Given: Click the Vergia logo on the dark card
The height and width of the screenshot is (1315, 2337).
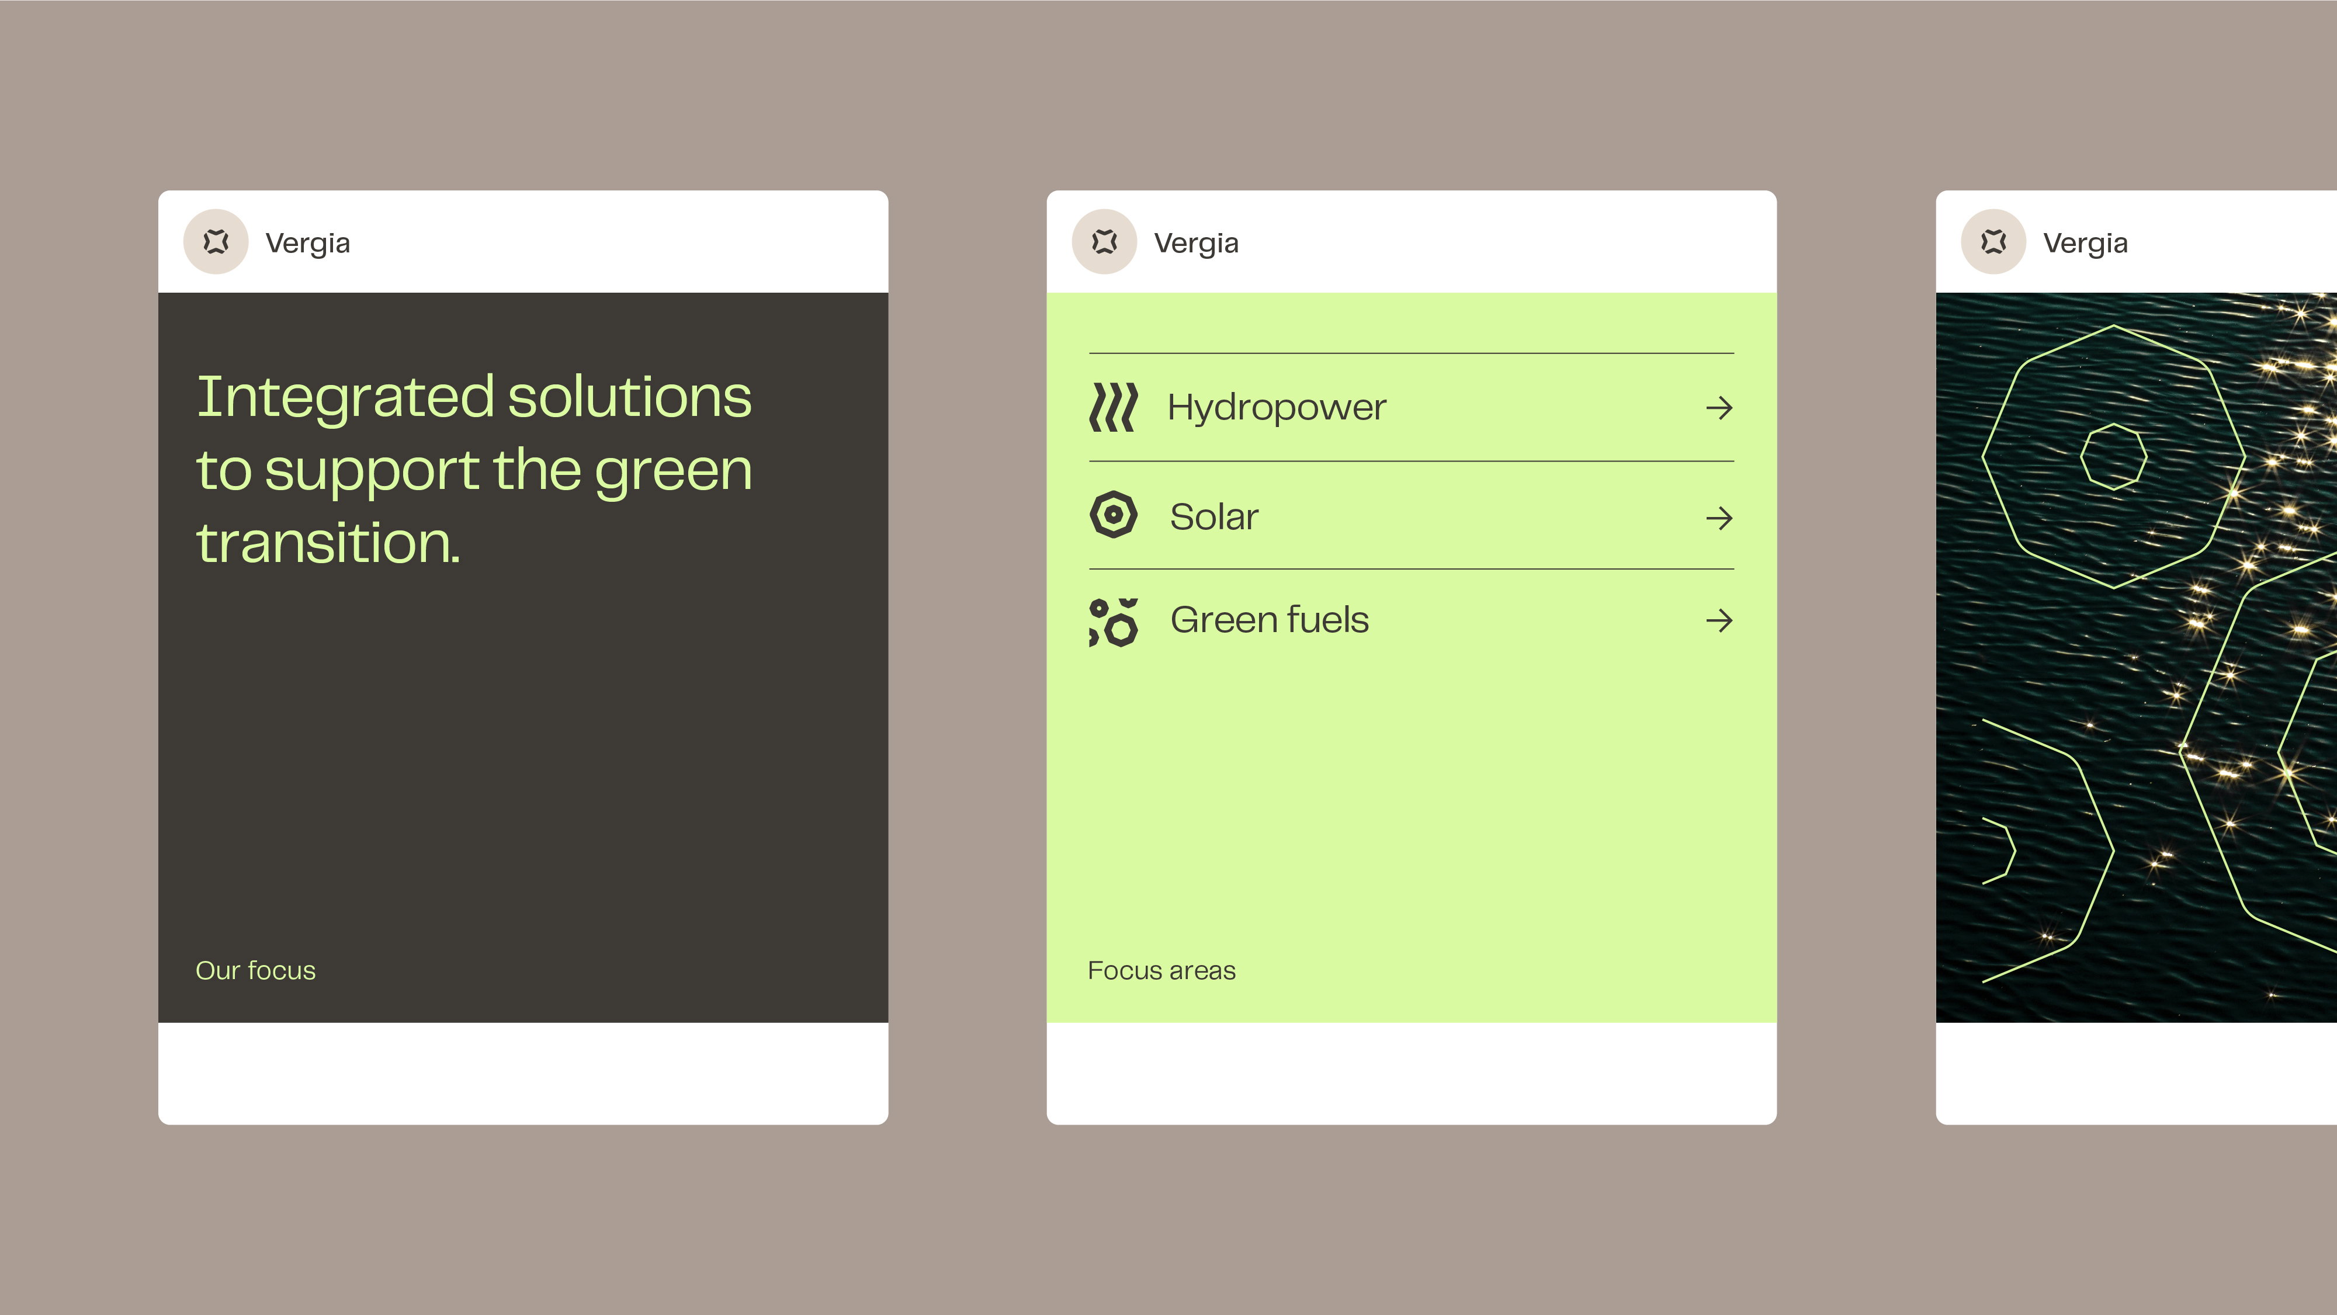Looking at the screenshot, I should tap(216, 242).
